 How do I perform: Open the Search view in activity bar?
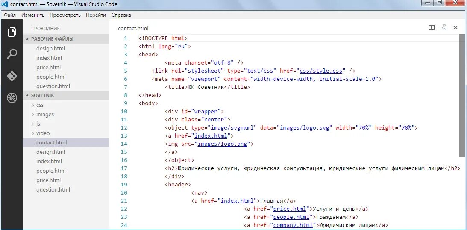tap(12, 54)
